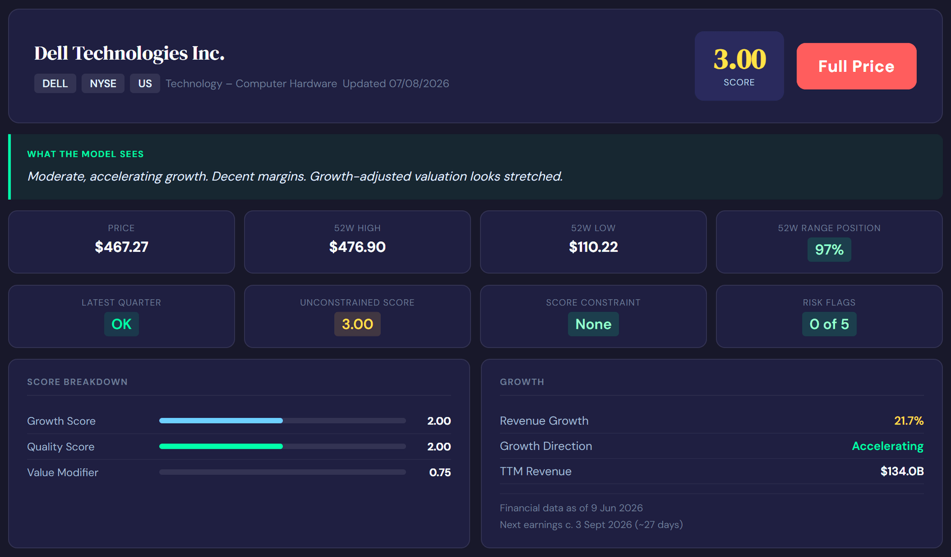Click the Updated 07/08/2026 text
The image size is (951, 557).
tap(396, 84)
